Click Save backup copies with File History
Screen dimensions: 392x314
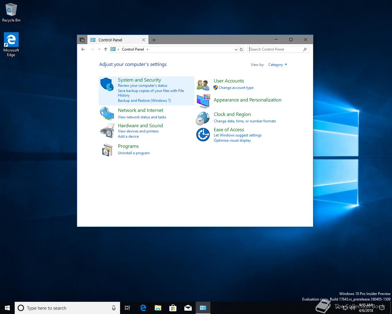click(151, 93)
